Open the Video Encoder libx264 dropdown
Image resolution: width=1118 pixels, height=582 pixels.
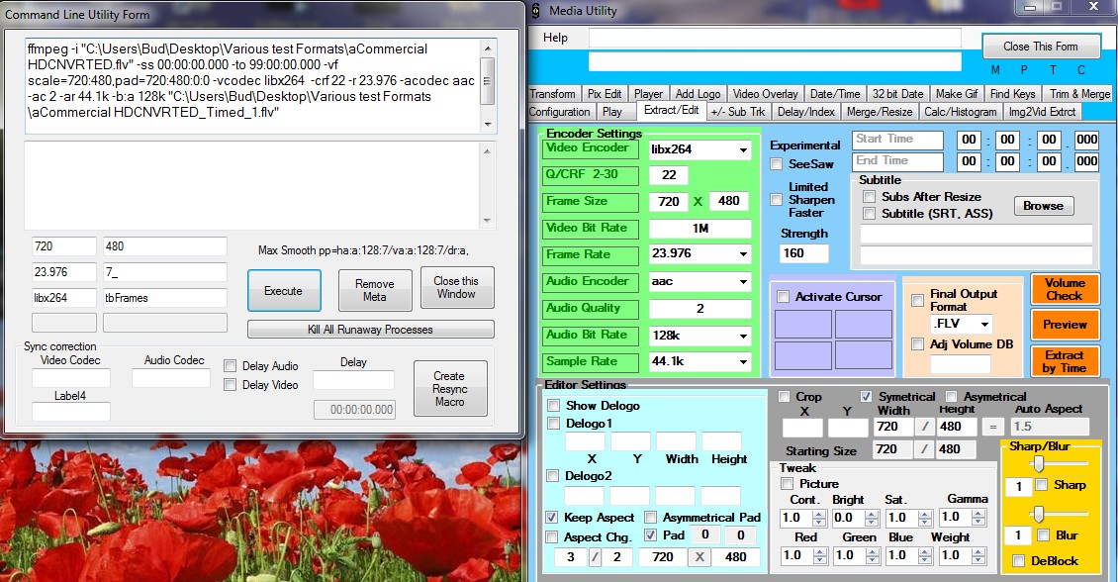(743, 149)
